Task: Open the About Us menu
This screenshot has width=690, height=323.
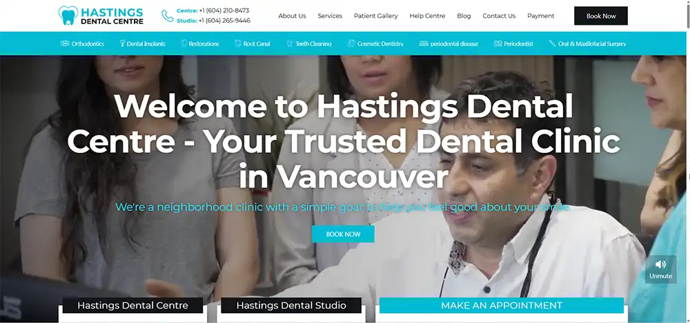Action: click(292, 16)
